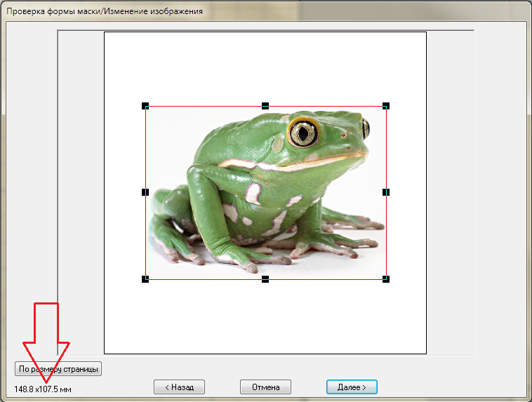Go back with the "< Назад" button
Screen dimensions: 532x402
179,387
